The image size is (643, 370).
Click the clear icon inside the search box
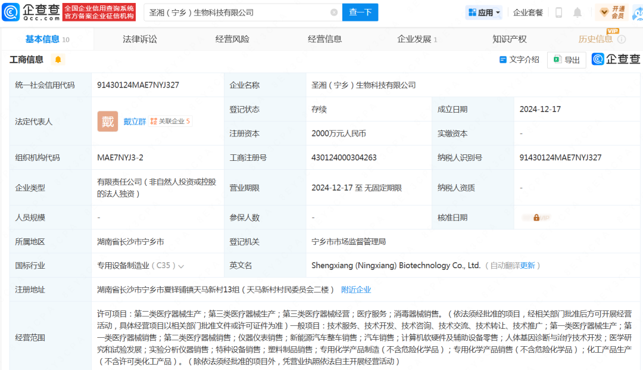pos(334,12)
